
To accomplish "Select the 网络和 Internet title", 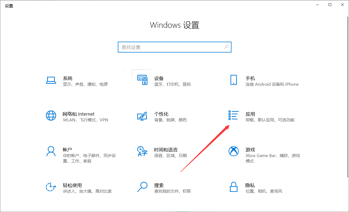I will 79,114.
